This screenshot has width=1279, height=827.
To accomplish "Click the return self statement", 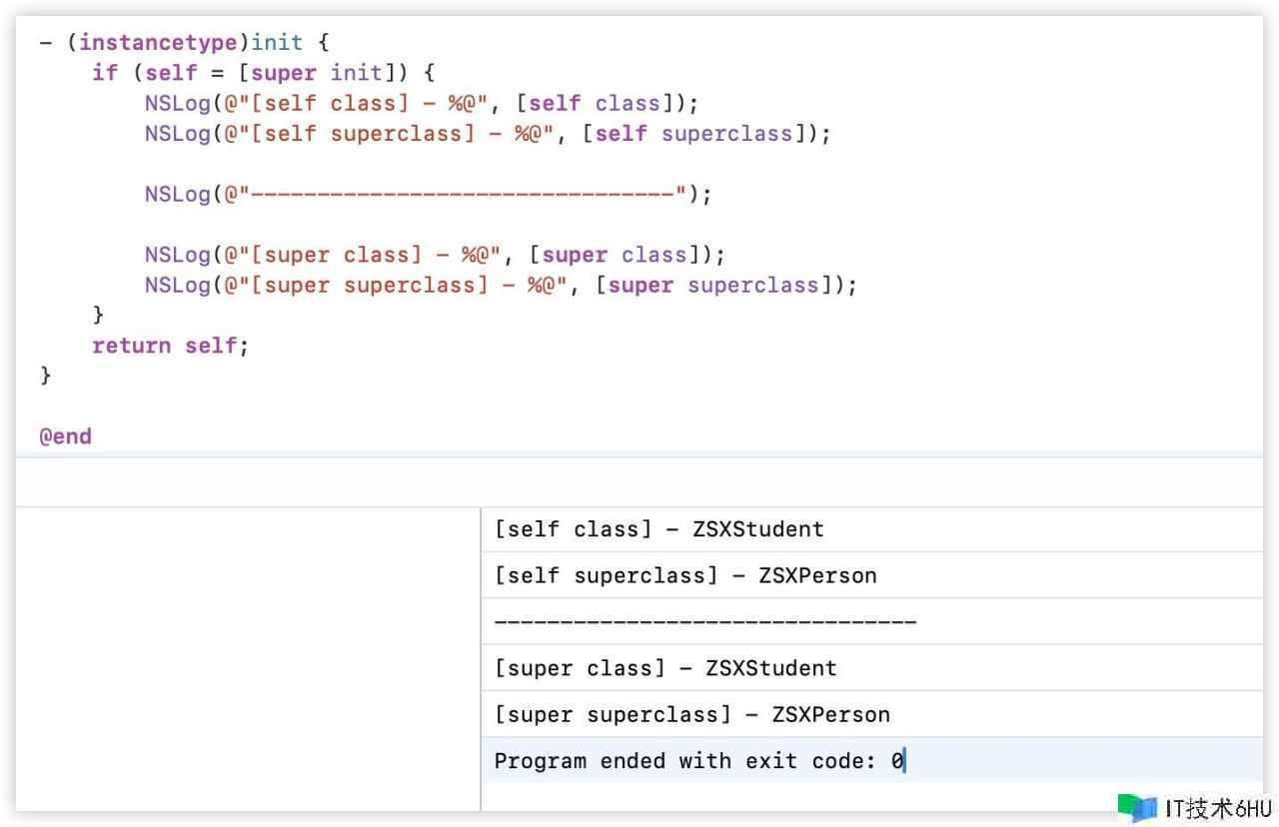I will (x=170, y=346).
